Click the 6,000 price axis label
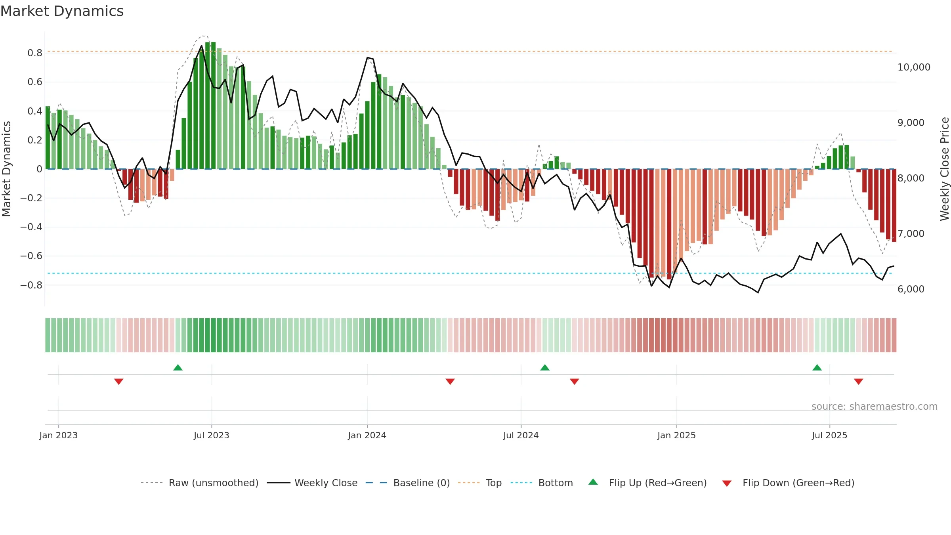The height and width of the screenshot is (535, 951). pos(911,289)
